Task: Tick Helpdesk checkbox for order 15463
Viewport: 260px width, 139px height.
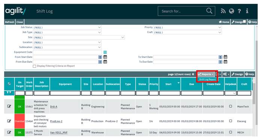Action: [x=230, y=106]
